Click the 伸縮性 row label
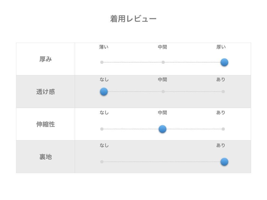Viewport: 267px width, 200px height. [x=46, y=124]
